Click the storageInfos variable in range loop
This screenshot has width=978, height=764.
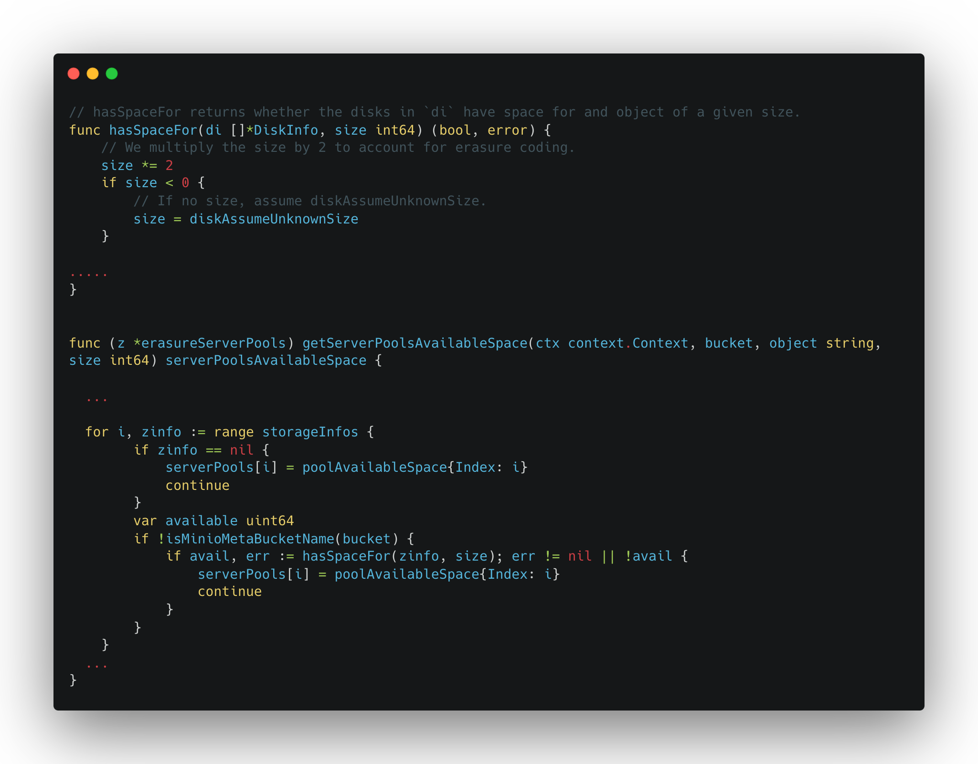310,432
